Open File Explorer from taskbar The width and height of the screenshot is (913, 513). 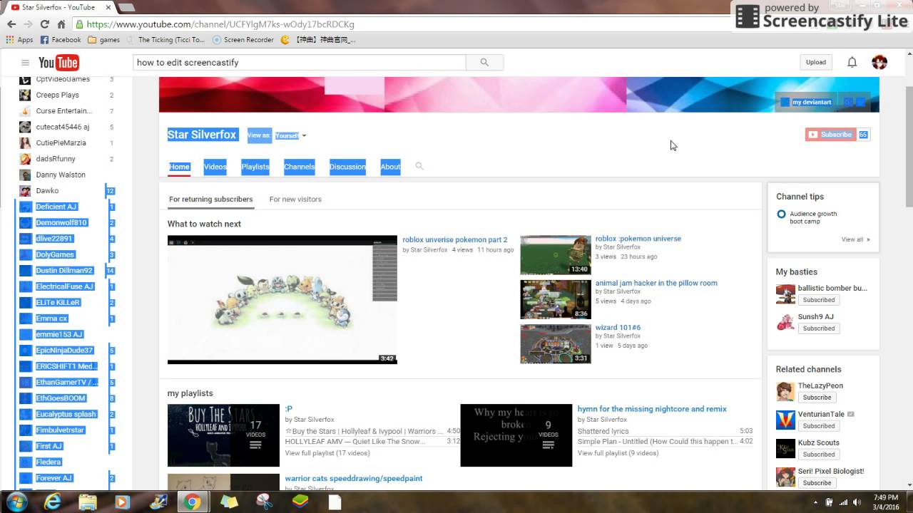pyautogui.click(x=88, y=502)
